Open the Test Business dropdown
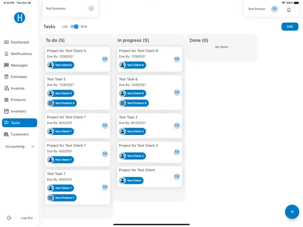Image resolution: width=303 pixels, height=227 pixels. click(x=91, y=8)
